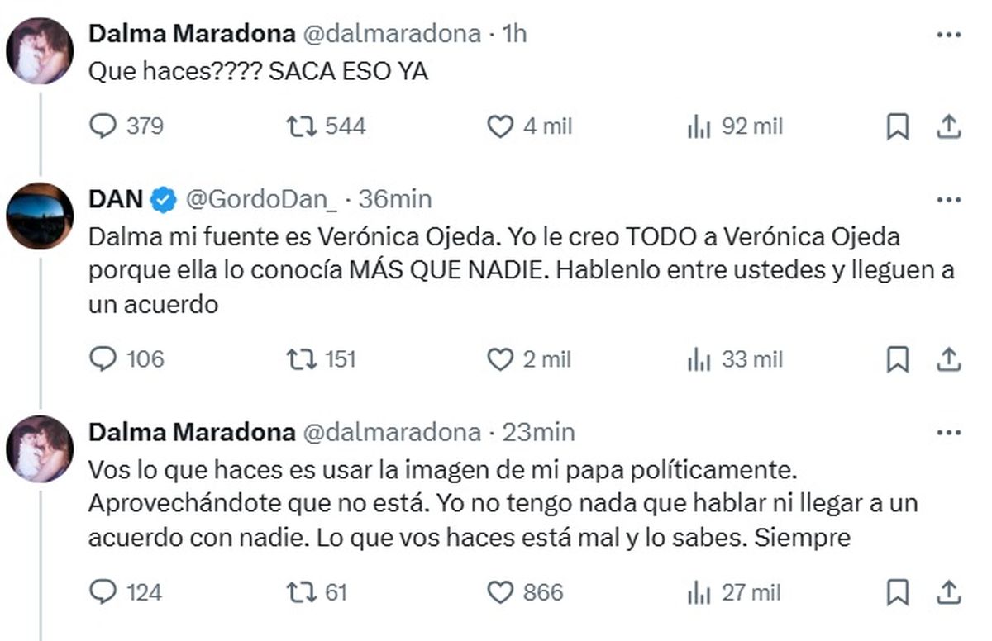Image resolution: width=992 pixels, height=641 pixels.
Task: View stats showing 27 mil views
Action: 699,592
